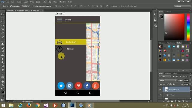192x108 pixels.
Task: Select the Eyedropper tool
Action: 3,33
